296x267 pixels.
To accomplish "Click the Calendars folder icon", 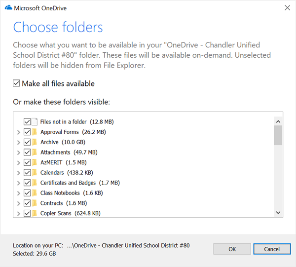I will click(35, 173).
